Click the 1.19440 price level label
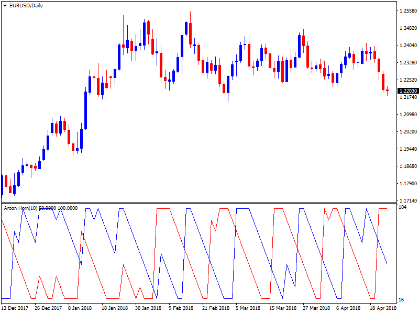Image resolution: width=419 pixels, height=314 pixels. pos(408,149)
